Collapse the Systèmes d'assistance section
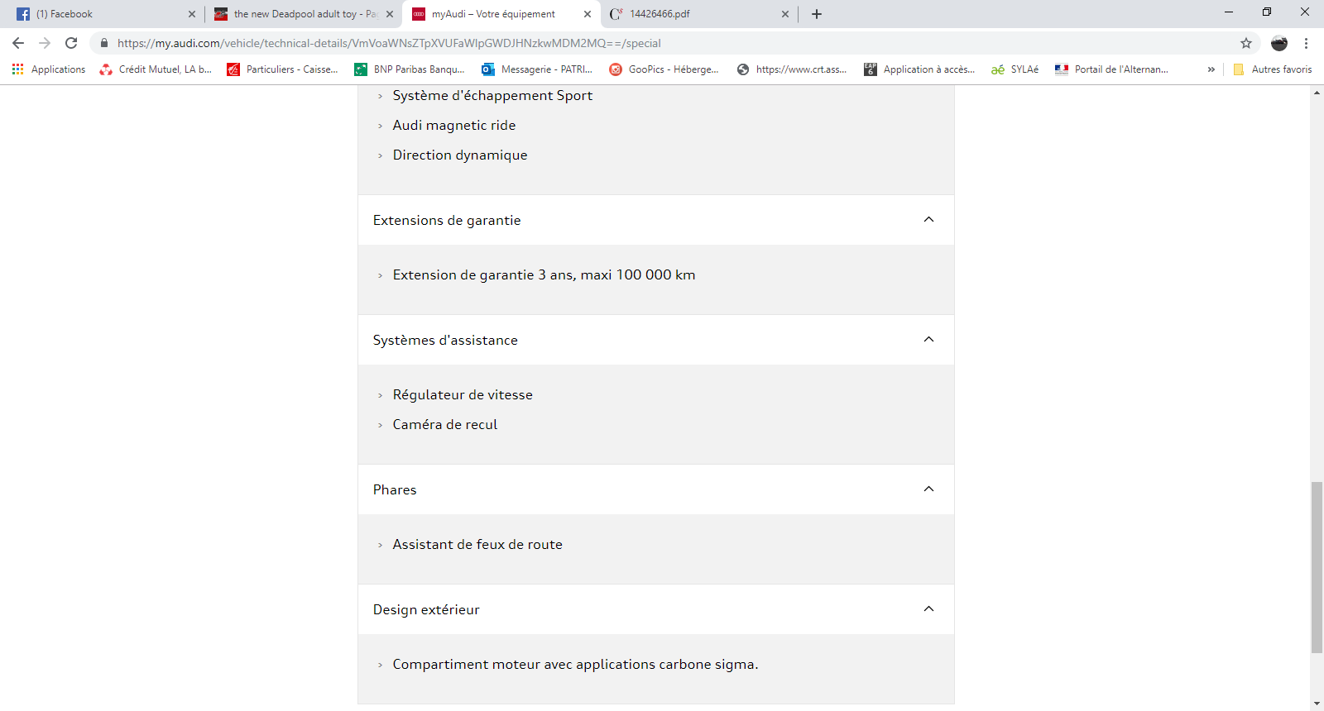This screenshot has height=711, width=1324. (928, 340)
